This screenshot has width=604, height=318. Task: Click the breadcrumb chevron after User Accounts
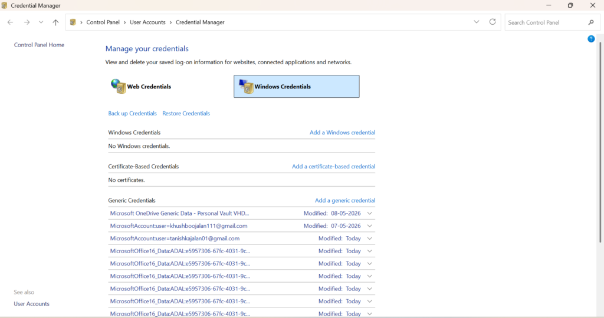point(170,22)
